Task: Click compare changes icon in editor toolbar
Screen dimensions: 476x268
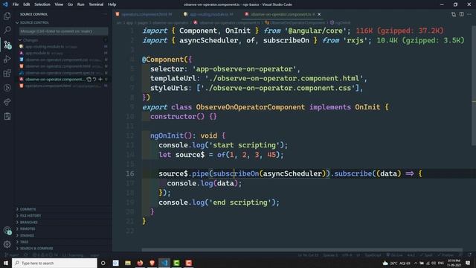Action: [x=454, y=14]
